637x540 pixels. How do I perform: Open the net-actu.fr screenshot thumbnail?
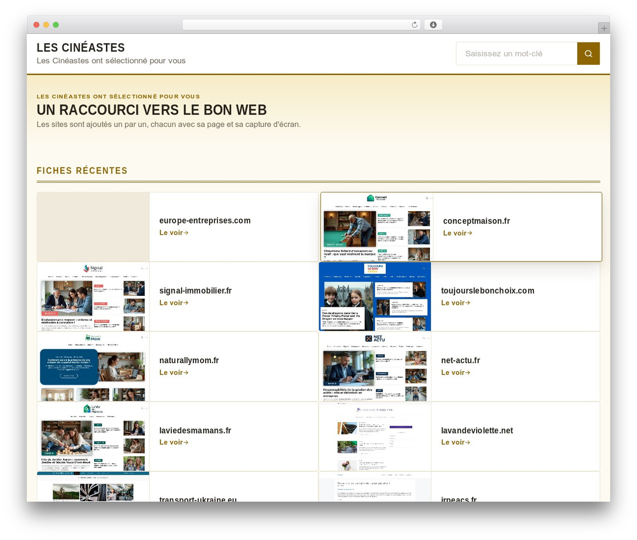[375, 367]
